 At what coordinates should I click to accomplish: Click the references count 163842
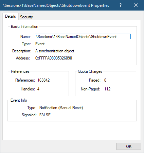[x=43, y=80]
